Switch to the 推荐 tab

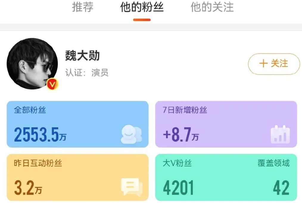(82, 7)
